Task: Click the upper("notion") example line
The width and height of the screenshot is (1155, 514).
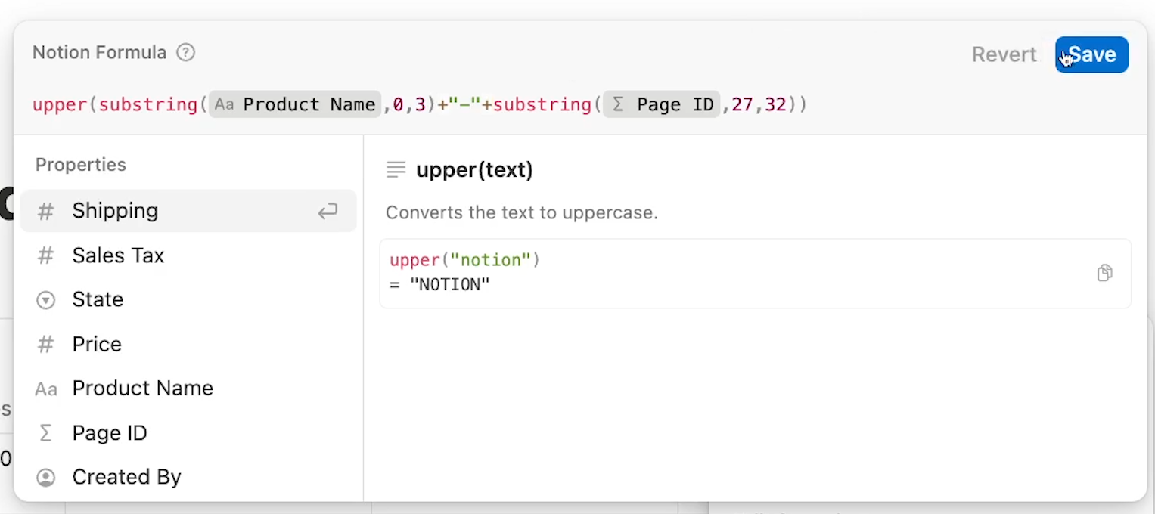Action: point(464,260)
